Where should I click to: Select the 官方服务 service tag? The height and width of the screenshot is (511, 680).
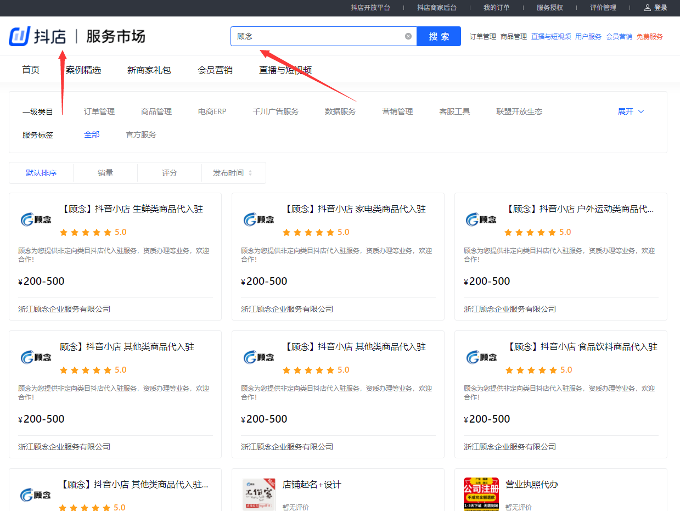click(x=141, y=134)
